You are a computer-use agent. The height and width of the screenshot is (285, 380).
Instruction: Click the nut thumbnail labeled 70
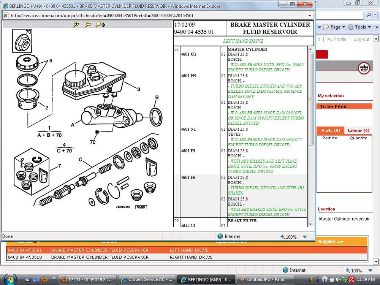[22, 41]
